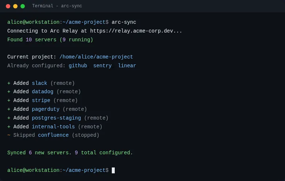Click the server name 'pagerduty'
Screen dimensions: 285x181
pos(46,109)
